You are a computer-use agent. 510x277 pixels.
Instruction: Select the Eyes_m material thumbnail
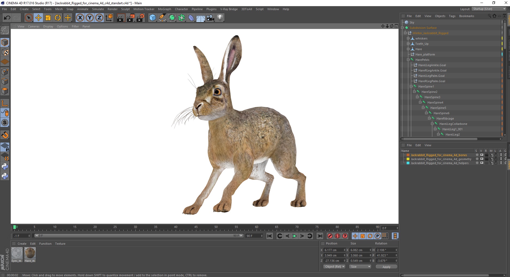17,255
